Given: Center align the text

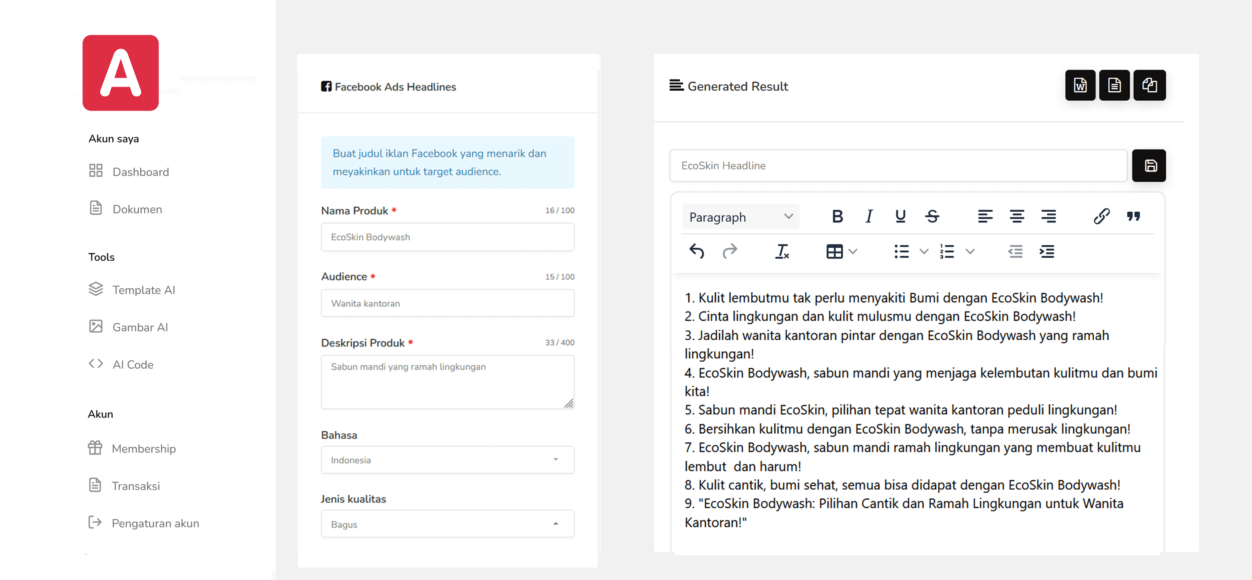Looking at the screenshot, I should coord(1016,216).
